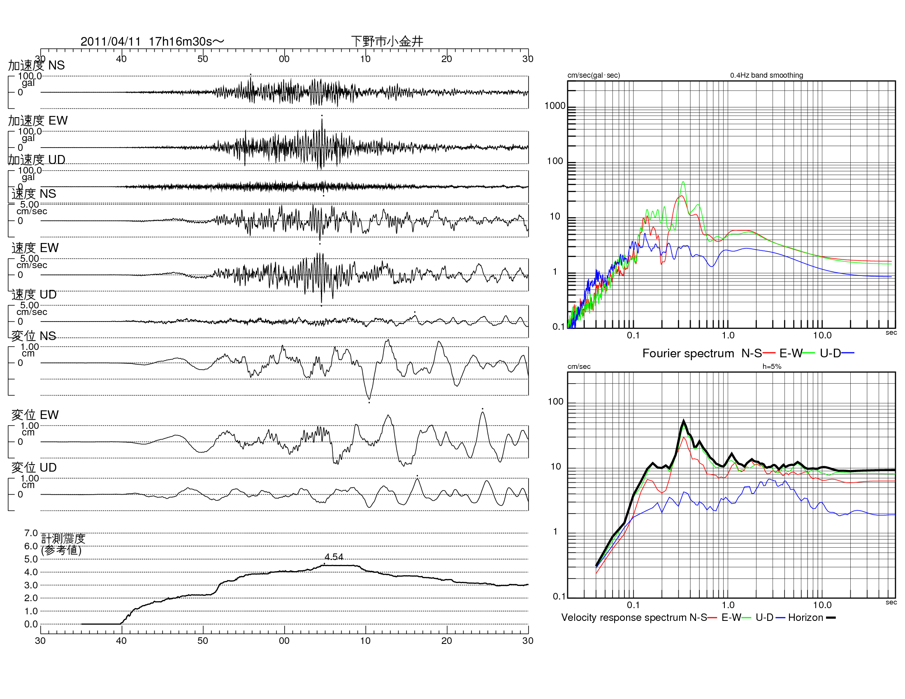The height and width of the screenshot is (699, 905).
Task: Click the red N-S response legend line
Action: pyautogui.click(x=712, y=618)
